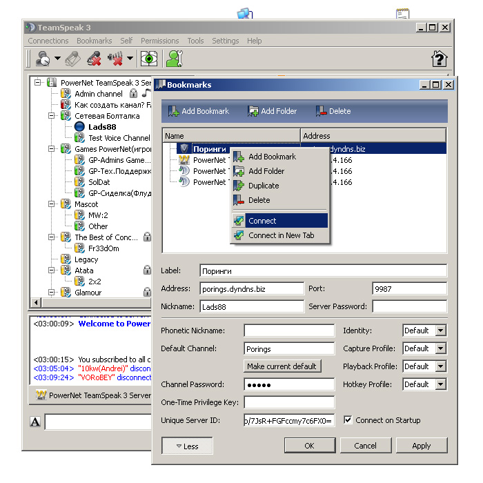Image resolution: width=483 pixels, height=483 pixels.
Task: Open the Self menu
Action: [x=126, y=41]
